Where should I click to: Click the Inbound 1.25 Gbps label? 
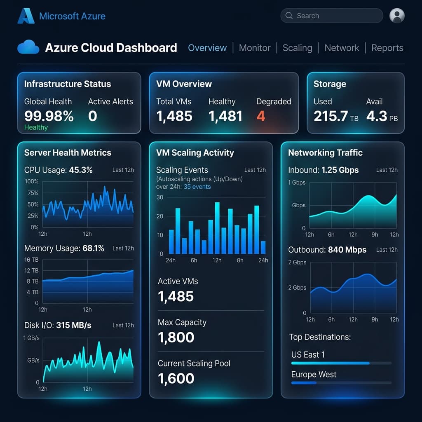coord(323,170)
